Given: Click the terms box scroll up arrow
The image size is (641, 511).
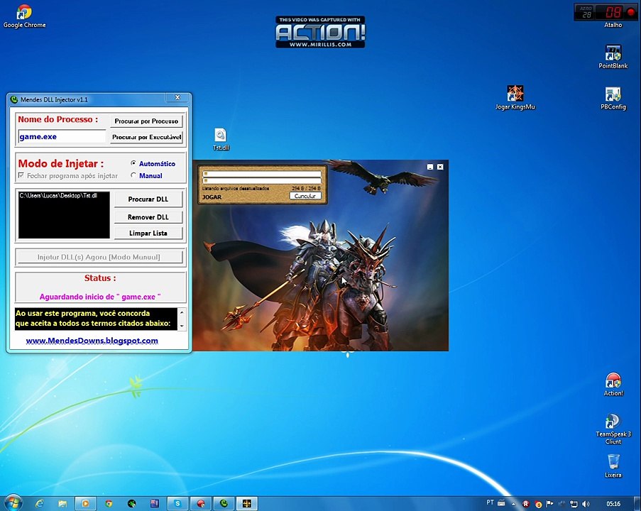Looking at the screenshot, I should 182,313.
